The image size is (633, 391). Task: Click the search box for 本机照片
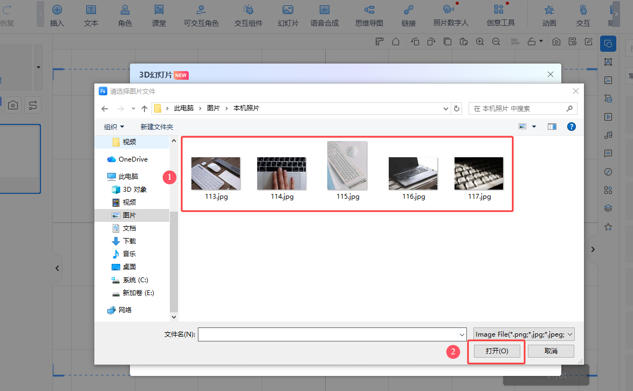518,108
